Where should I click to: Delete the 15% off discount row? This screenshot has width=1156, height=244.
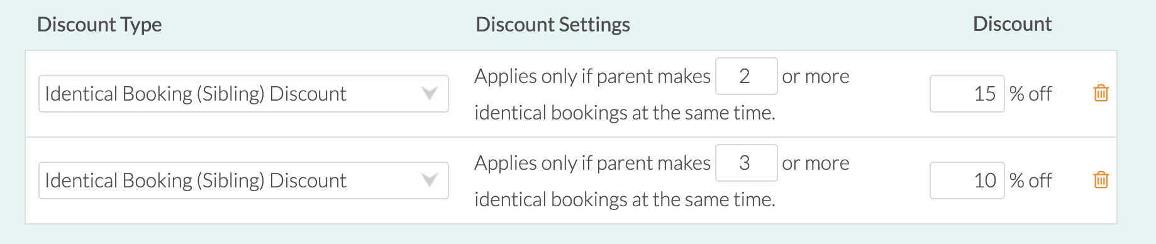(x=1101, y=93)
